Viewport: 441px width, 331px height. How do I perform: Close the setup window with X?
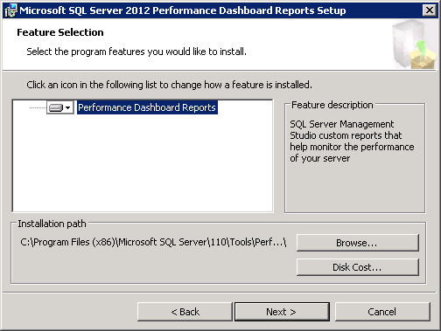pos(430,10)
